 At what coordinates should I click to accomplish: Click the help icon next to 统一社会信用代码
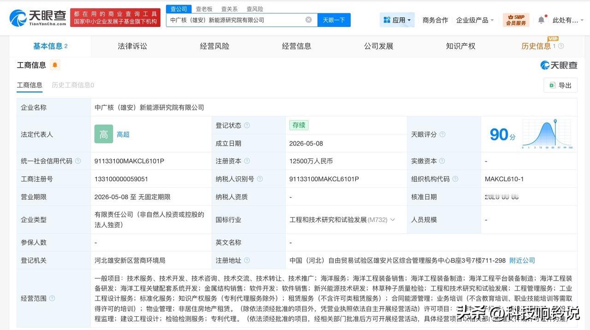point(78,161)
